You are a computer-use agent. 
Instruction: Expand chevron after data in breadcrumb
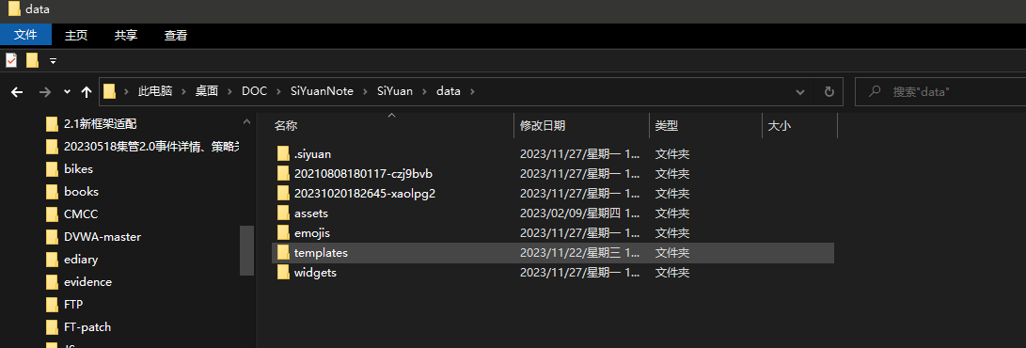point(472,91)
